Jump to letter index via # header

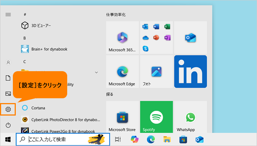point(25,15)
